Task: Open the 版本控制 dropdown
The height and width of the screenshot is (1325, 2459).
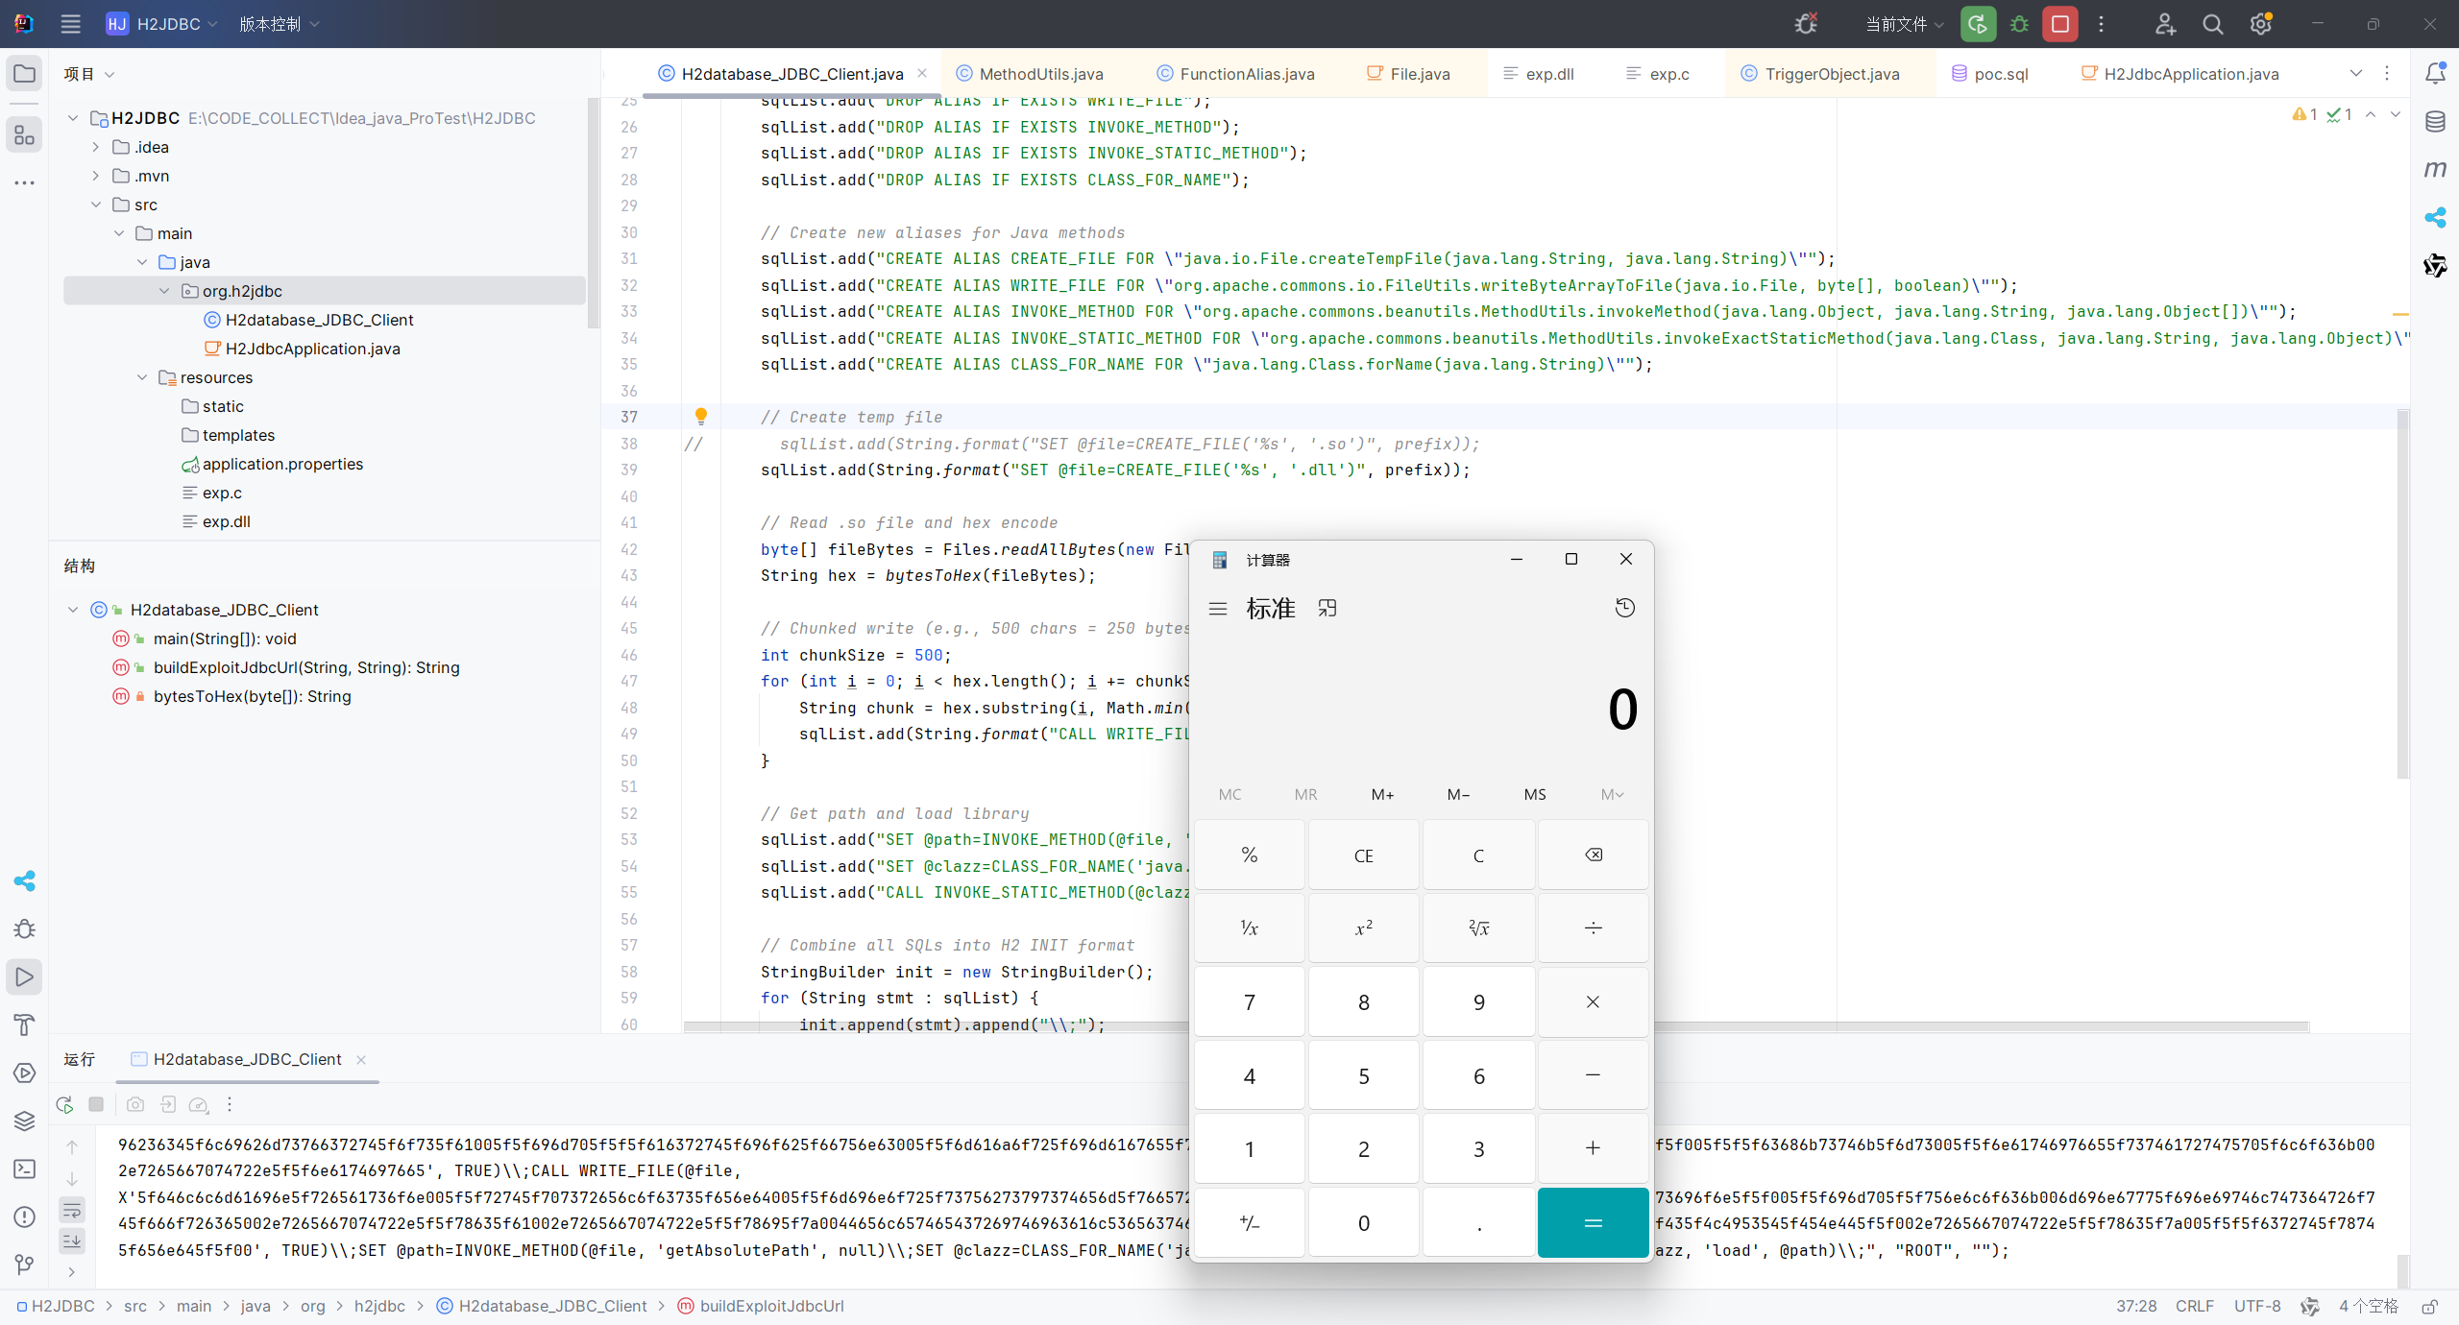Action: coord(279,24)
